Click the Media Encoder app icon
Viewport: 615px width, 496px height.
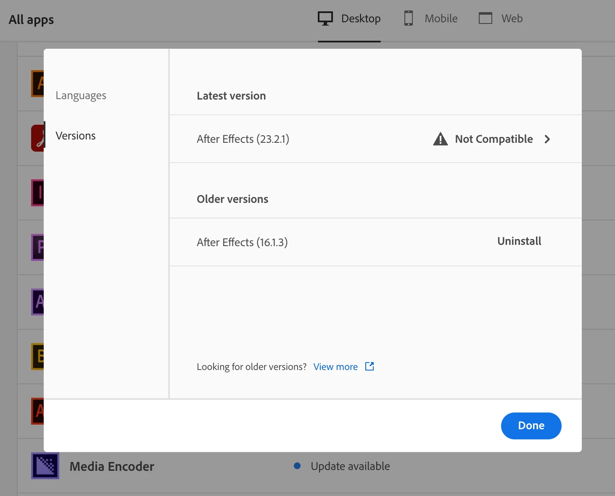click(x=45, y=466)
